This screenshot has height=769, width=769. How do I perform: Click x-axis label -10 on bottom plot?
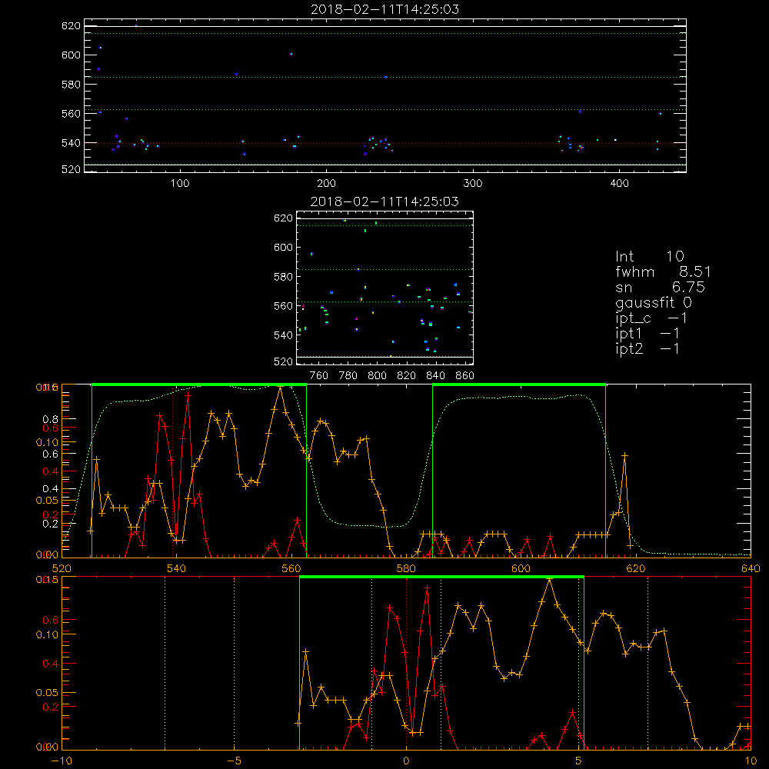[62, 761]
